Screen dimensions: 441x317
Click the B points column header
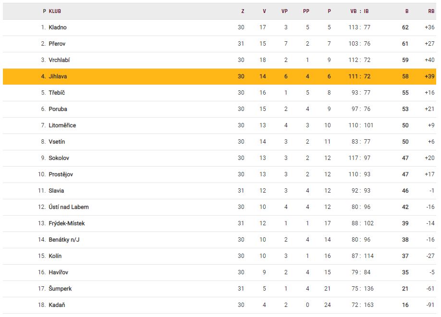pos(407,11)
